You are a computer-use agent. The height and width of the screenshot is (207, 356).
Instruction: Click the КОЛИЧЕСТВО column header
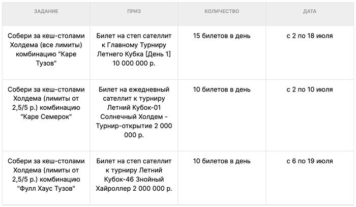(221, 11)
